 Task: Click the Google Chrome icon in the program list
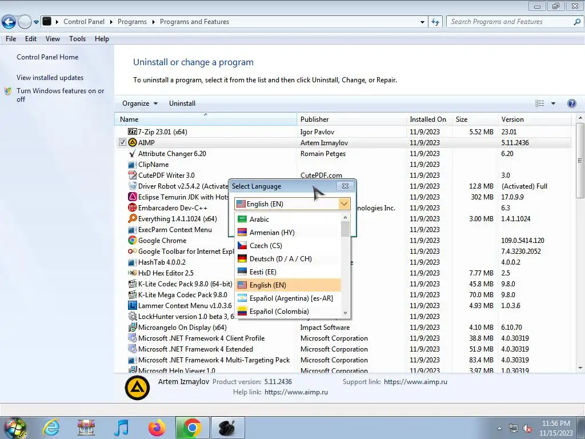point(133,241)
